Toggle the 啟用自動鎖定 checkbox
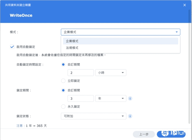 12,47
